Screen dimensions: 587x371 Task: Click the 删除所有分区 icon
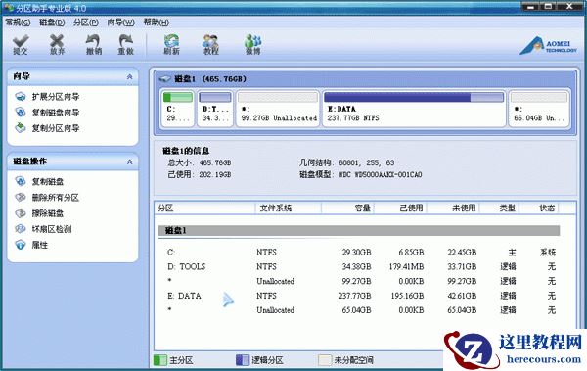21,197
